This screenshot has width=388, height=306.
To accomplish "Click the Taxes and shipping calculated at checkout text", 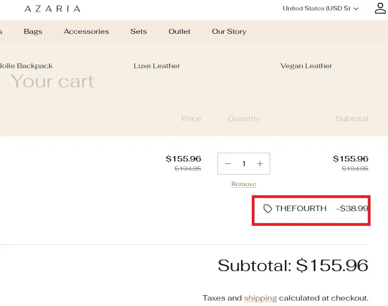I will [286, 298].
